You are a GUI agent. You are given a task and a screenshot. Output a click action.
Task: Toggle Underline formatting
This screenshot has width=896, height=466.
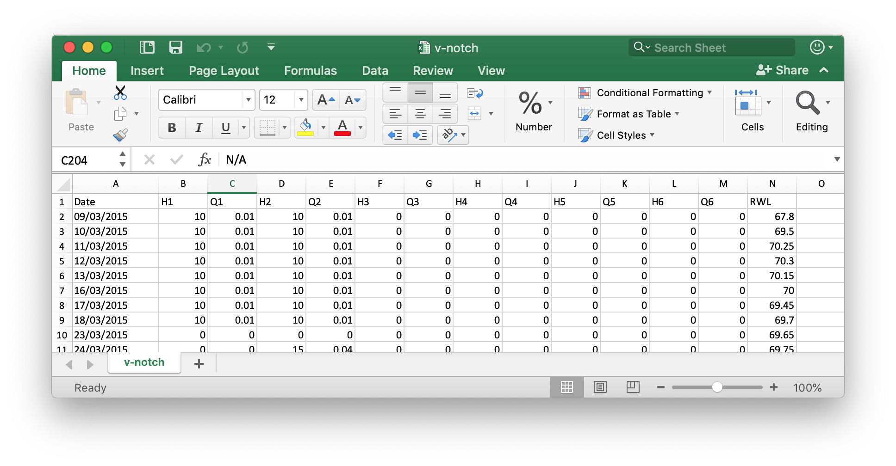[x=226, y=128]
